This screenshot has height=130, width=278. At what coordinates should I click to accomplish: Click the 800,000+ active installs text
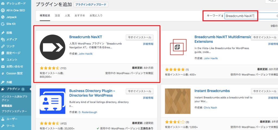click(46, 77)
